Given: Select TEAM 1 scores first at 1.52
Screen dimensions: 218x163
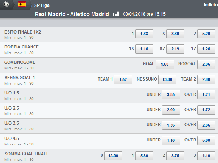Looking at the screenshot, I should point(123,79).
